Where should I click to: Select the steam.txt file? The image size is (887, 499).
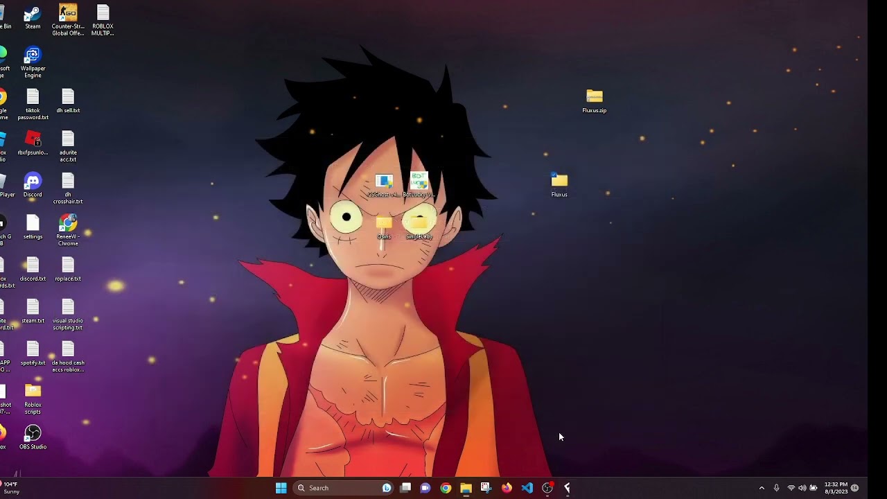click(33, 311)
